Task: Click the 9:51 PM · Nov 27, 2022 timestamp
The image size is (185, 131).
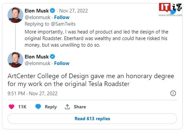Action: (33, 93)
